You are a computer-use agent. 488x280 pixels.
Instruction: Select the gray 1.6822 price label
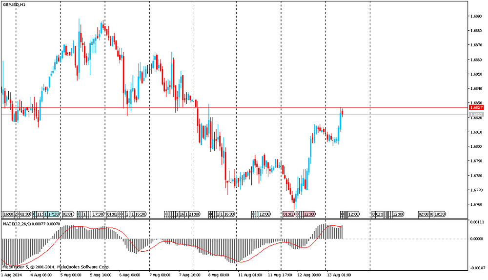tap(476, 114)
